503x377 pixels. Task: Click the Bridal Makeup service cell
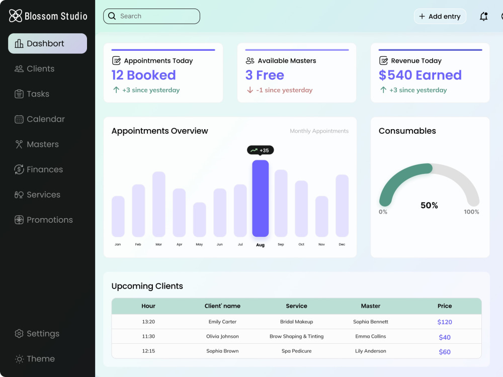[x=296, y=322]
